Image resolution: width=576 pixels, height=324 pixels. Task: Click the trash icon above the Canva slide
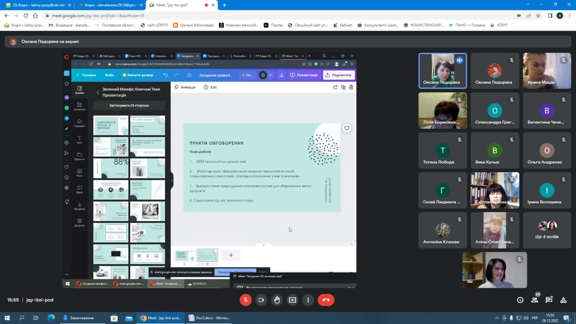pos(351,87)
